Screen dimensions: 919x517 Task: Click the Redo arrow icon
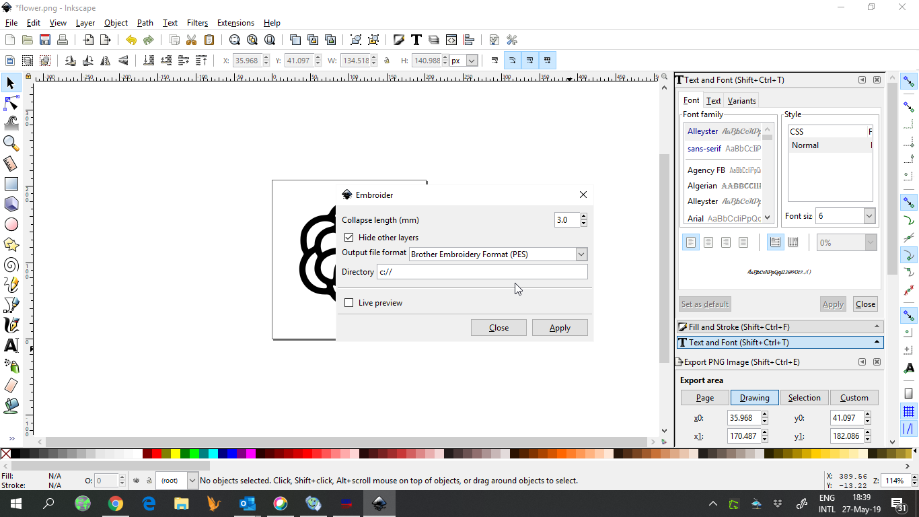(149, 40)
